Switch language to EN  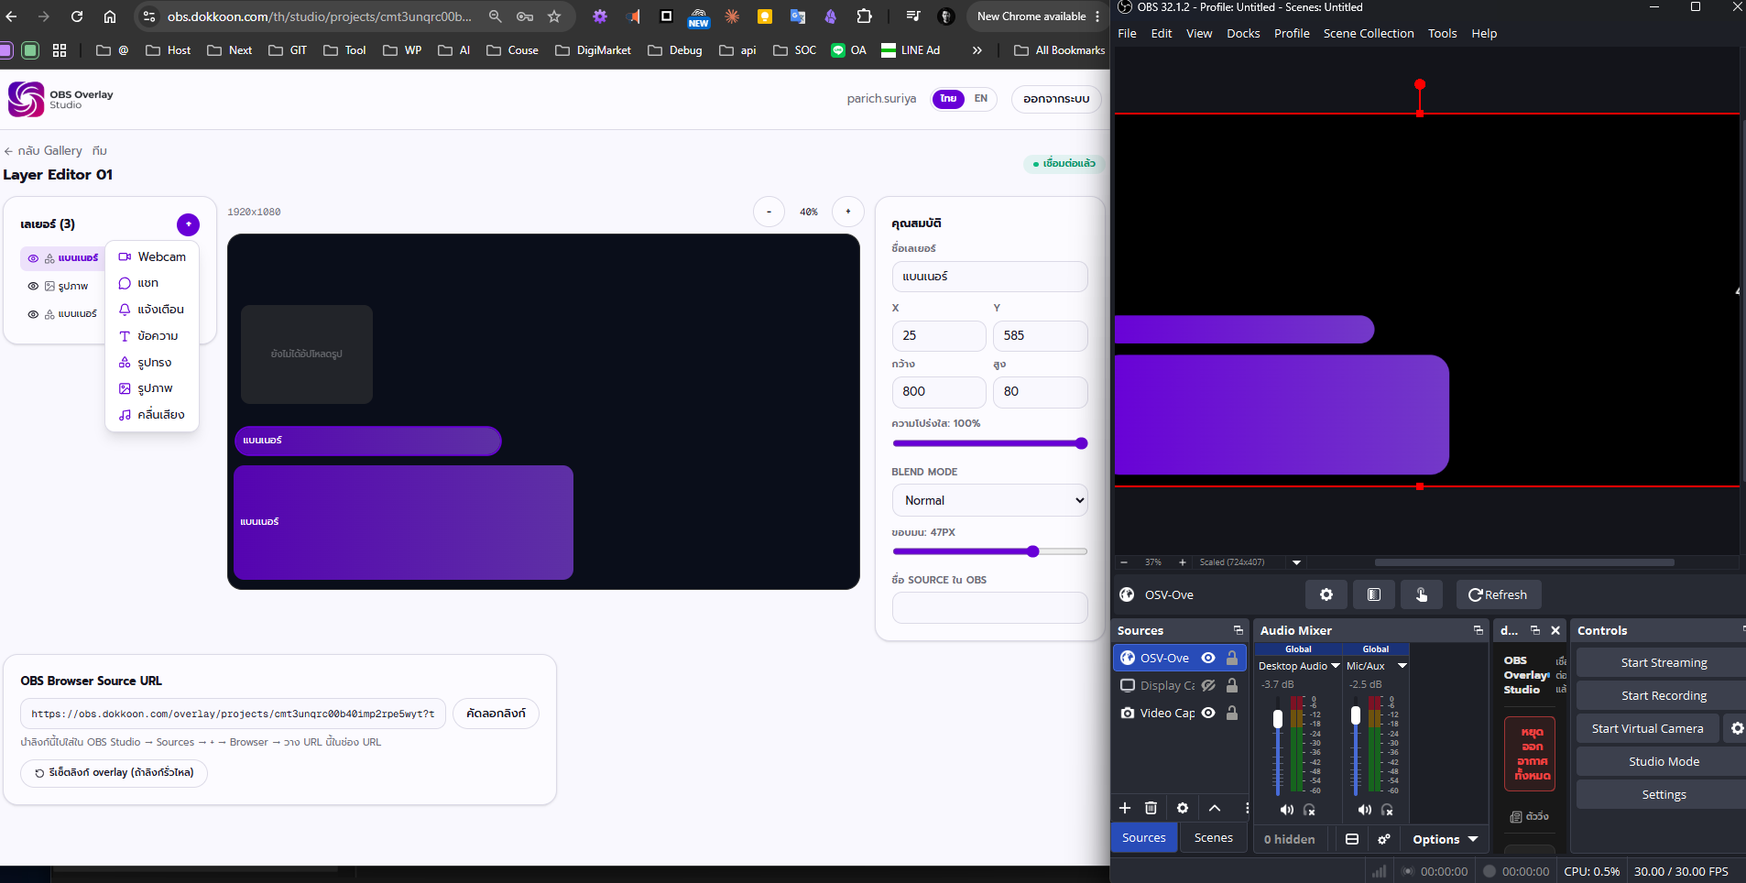[x=981, y=99]
